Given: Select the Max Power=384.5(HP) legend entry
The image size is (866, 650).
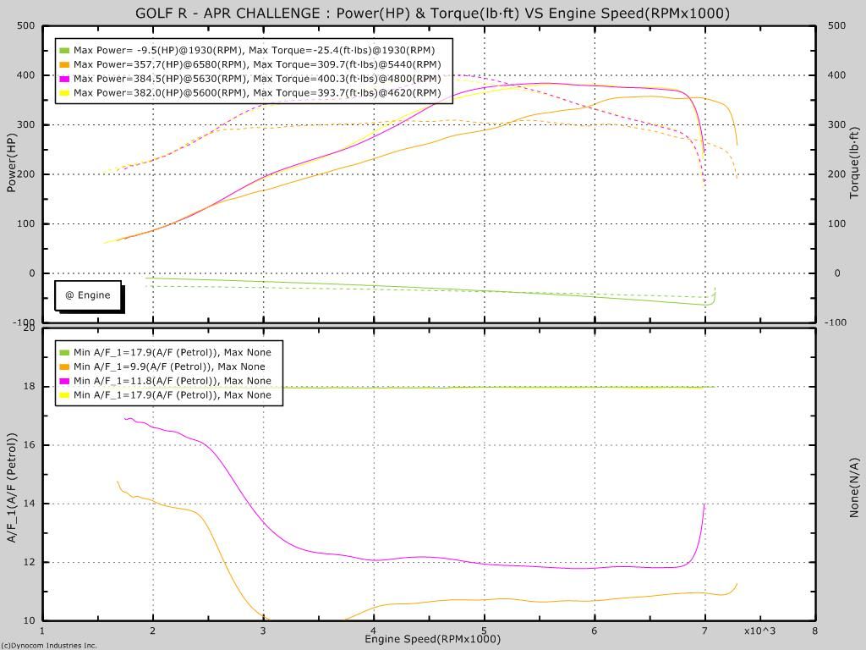Looking at the screenshot, I should [257, 79].
